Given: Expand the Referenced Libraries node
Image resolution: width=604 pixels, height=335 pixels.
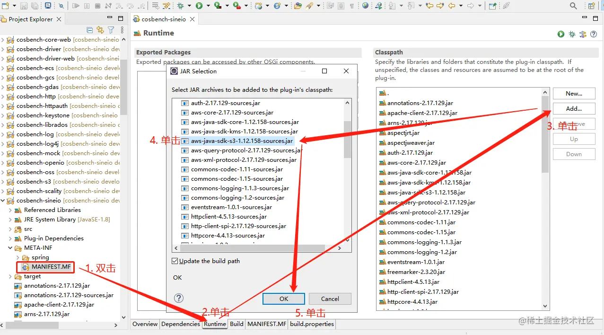Looking at the screenshot, I should pos(10,210).
